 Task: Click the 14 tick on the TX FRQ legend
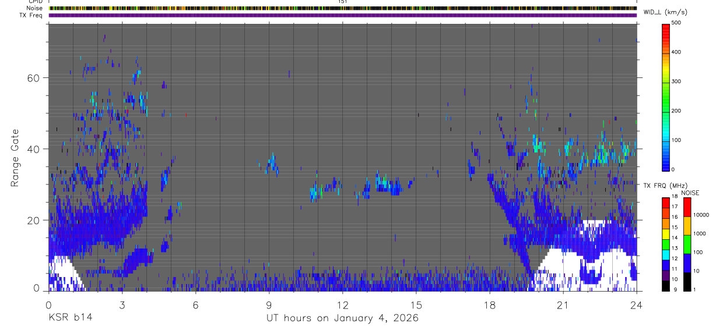coord(675,238)
